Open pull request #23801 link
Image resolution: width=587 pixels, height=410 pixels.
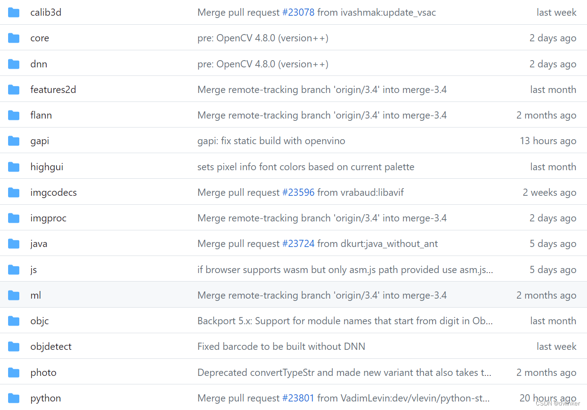pyautogui.click(x=299, y=398)
